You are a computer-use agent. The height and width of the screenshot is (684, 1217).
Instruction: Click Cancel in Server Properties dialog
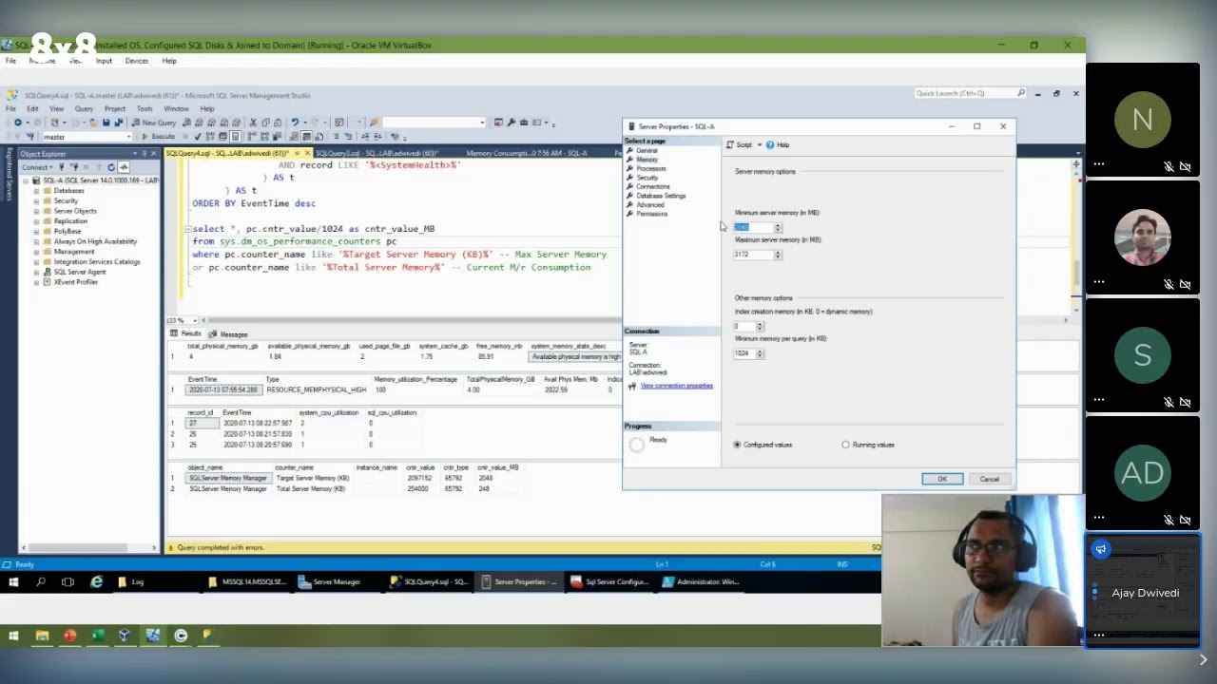[x=989, y=479]
